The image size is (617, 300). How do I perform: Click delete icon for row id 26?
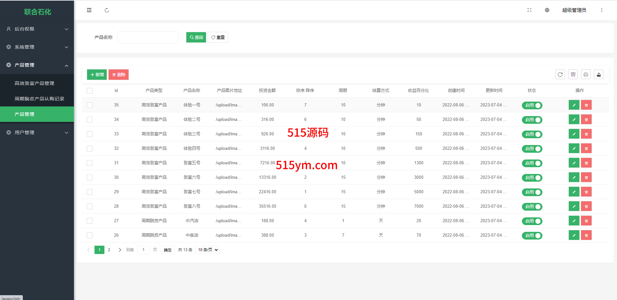coord(586,235)
